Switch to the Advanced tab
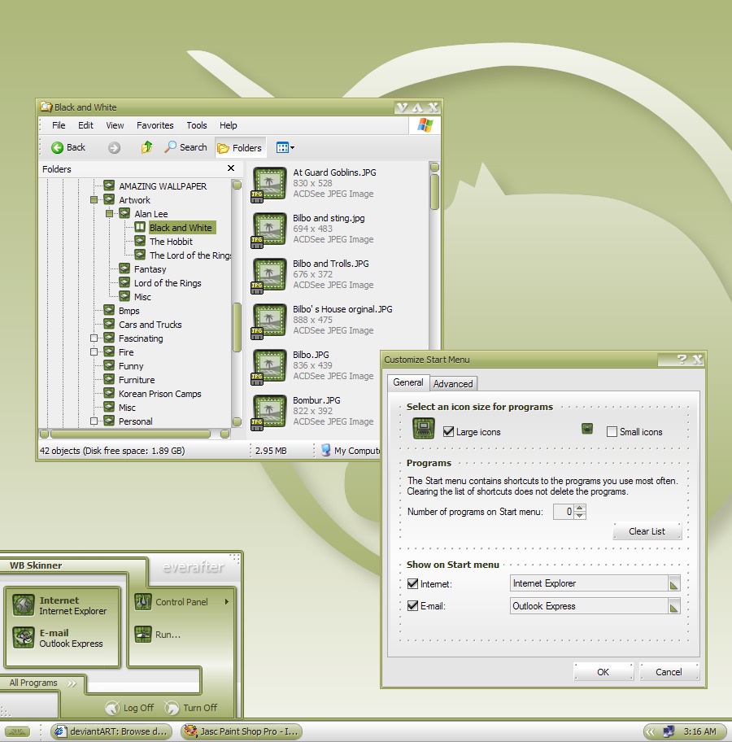 pos(453,384)
